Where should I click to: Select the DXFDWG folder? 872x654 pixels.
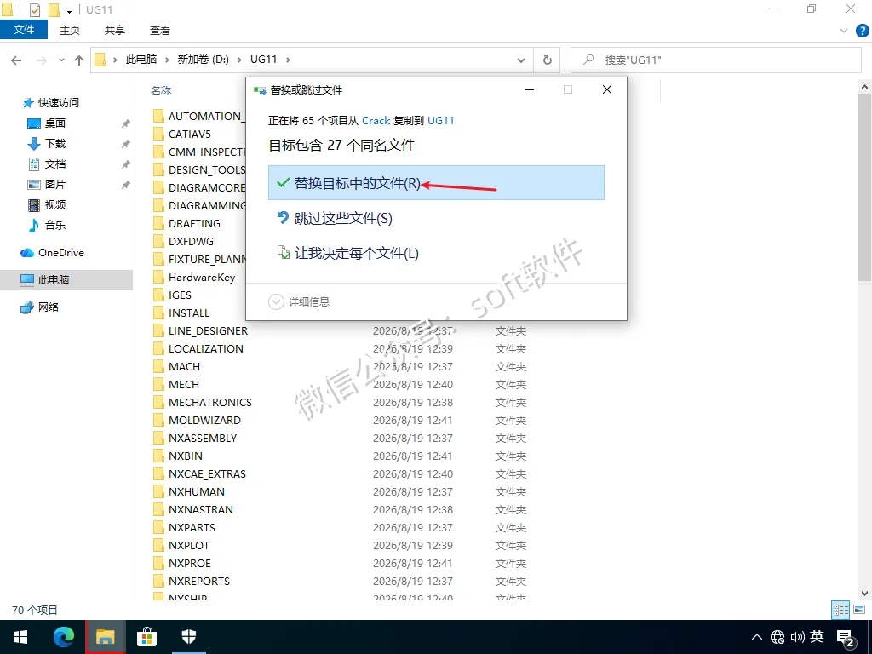[191, 241]
